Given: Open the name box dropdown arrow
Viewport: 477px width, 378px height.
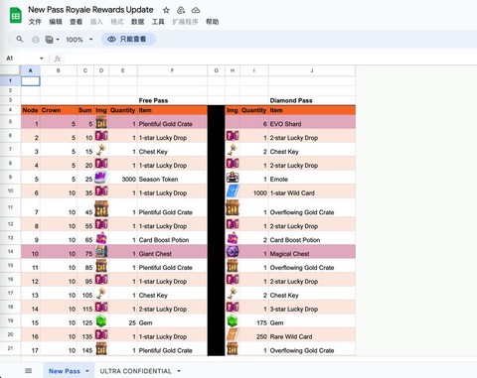Looking at the screenshot, I should (42, 59).
